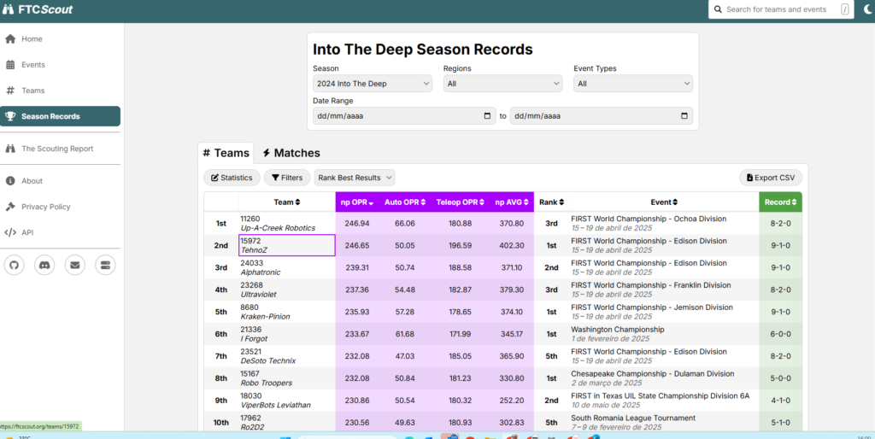Open Rank Best Results dropdown
Viewport: 875px width, 439px height.
pyautogui.click(x=355, y=178)
